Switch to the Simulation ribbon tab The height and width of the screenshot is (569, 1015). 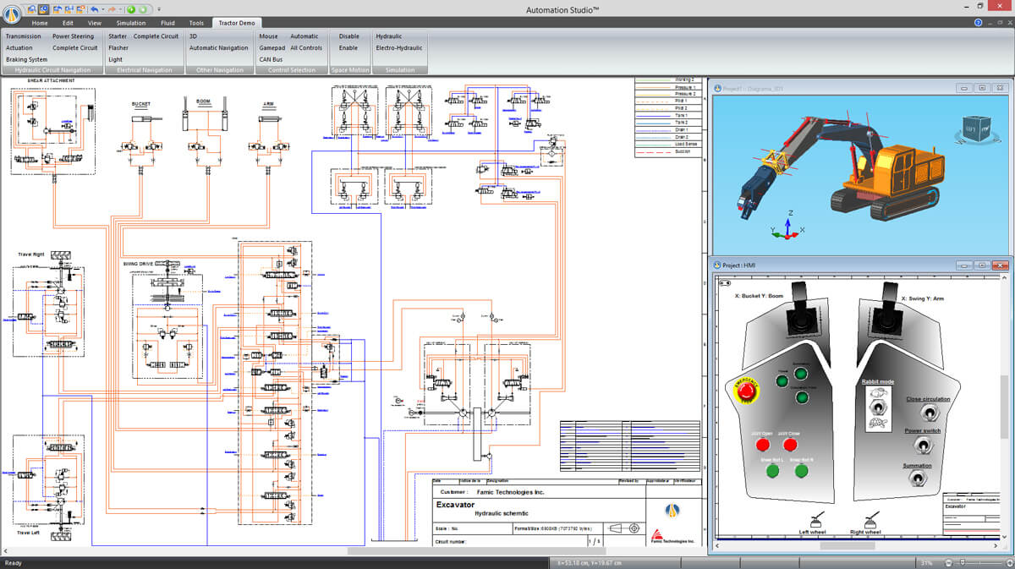tap(131, 23)
